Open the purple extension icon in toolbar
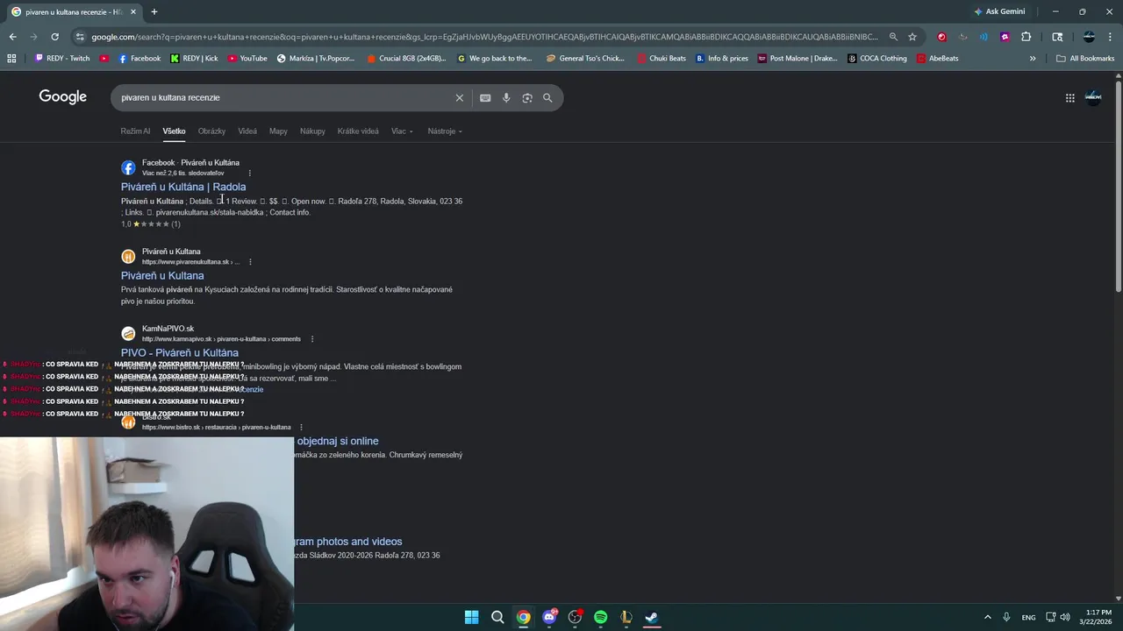Viewport: 1123px width, 631px height. 1005,37
